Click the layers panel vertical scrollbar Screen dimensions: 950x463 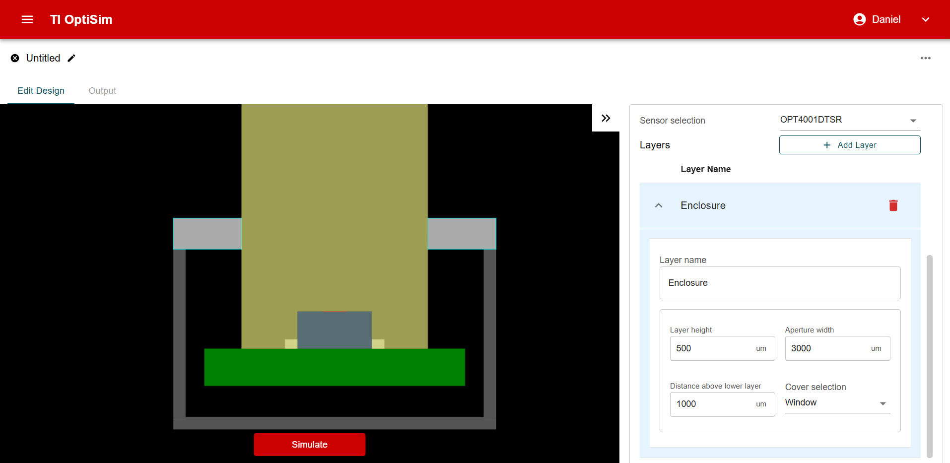(929, 355)
